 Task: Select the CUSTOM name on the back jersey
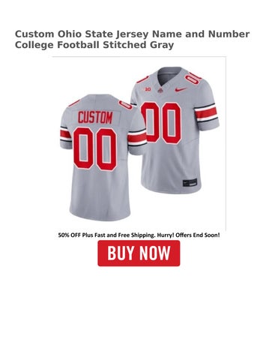coord(95,118)
